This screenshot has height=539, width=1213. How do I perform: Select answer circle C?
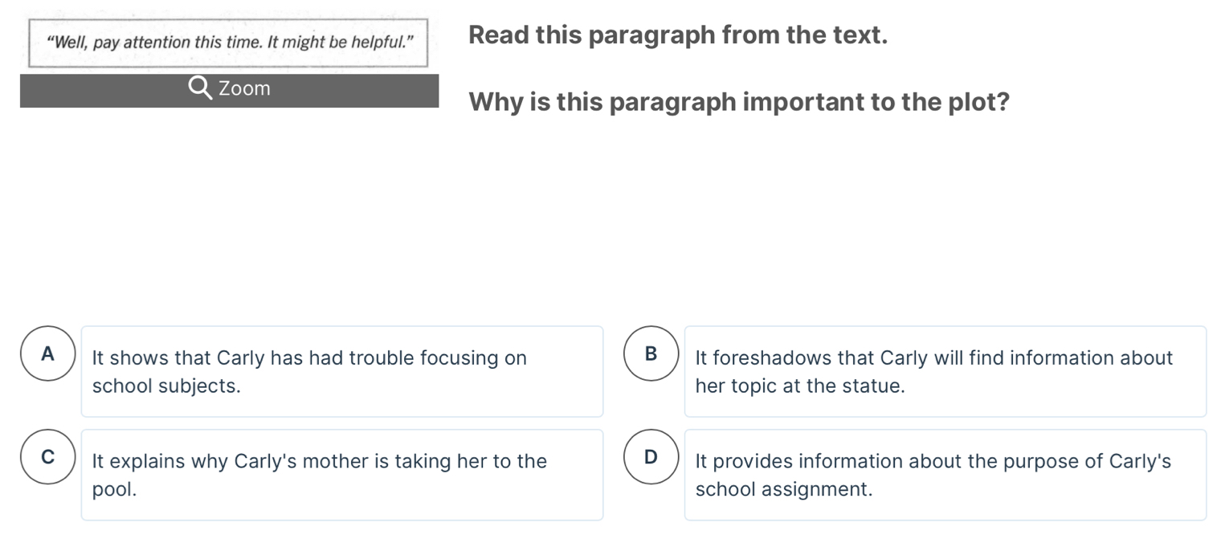coord(49,458)
